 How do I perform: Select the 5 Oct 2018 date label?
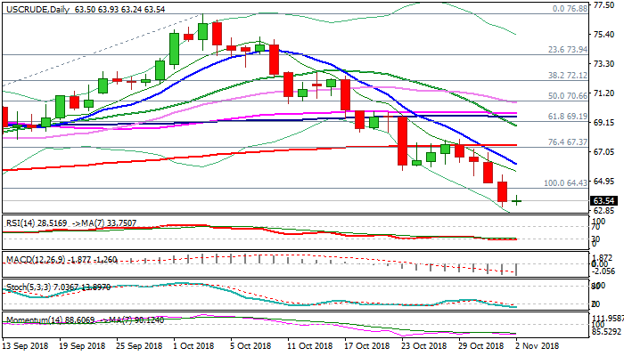point(251,345)
